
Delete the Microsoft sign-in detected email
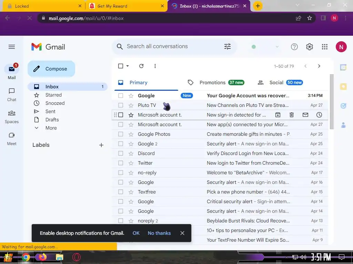tap(292, 115)
